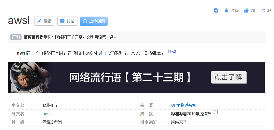Open the 讨论 discussion button
274x130 pixels.
click(67, 21)
